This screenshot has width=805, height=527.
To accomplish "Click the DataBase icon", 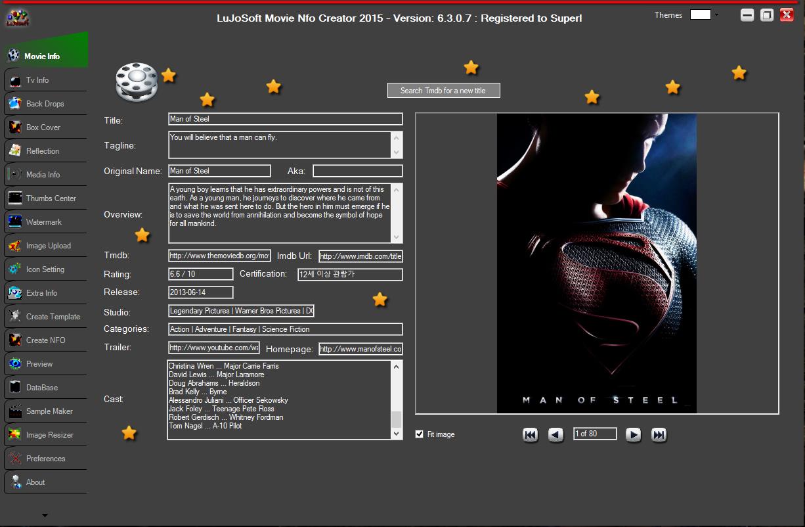I will (x=14, y=387).
